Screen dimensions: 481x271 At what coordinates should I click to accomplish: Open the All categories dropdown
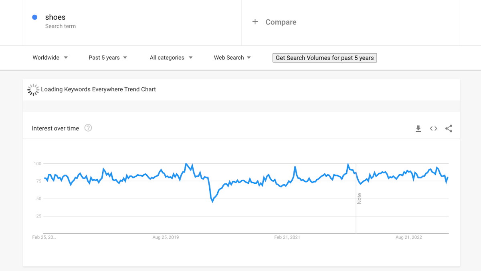(x=171, y=58)
